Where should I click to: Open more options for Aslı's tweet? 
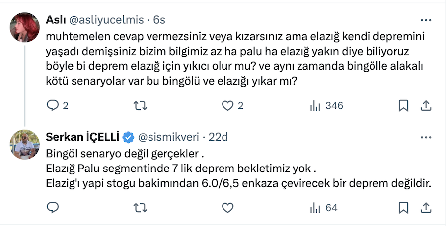tap(426, 20)
